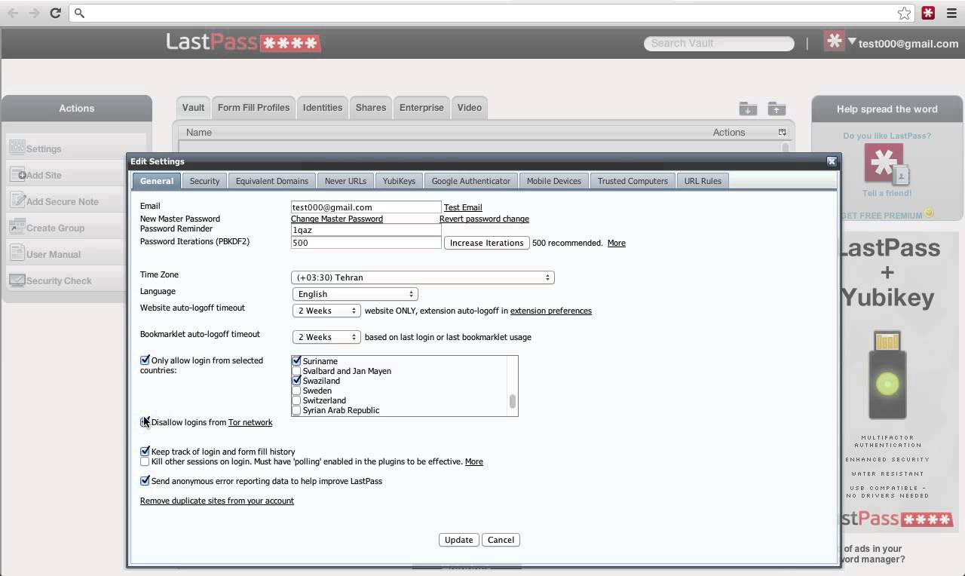Check Switzerland in the country list

[296, 400]
